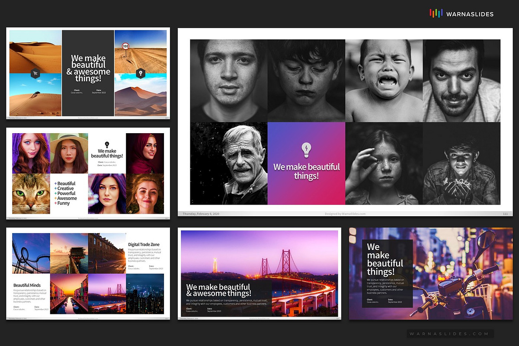Click the bridge slide's 'beautiful & awesome things!' headline

point(219,290)
